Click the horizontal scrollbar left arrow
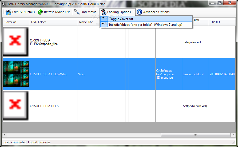This screenshot has width=238, height=147. click(5, 135)
